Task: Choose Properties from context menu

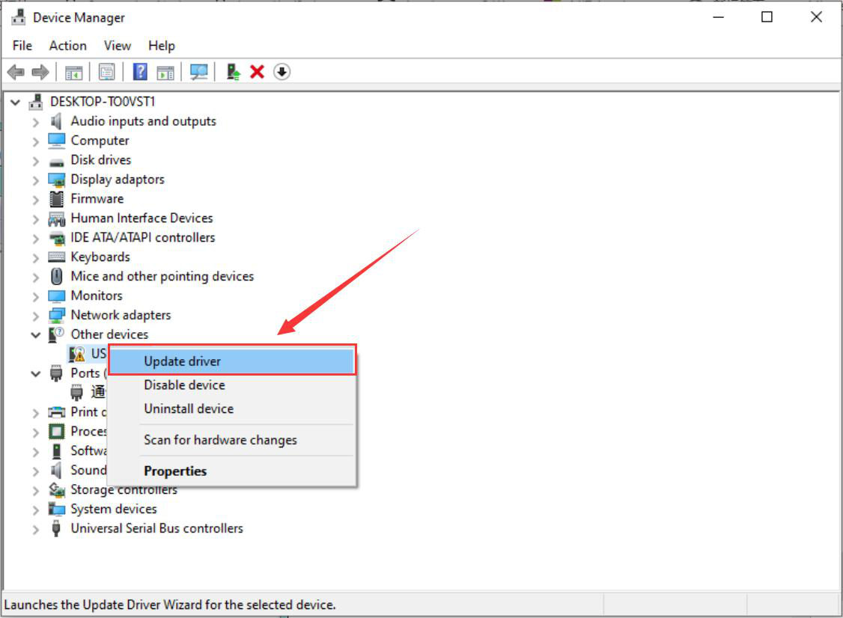Action: pos(232,471)
